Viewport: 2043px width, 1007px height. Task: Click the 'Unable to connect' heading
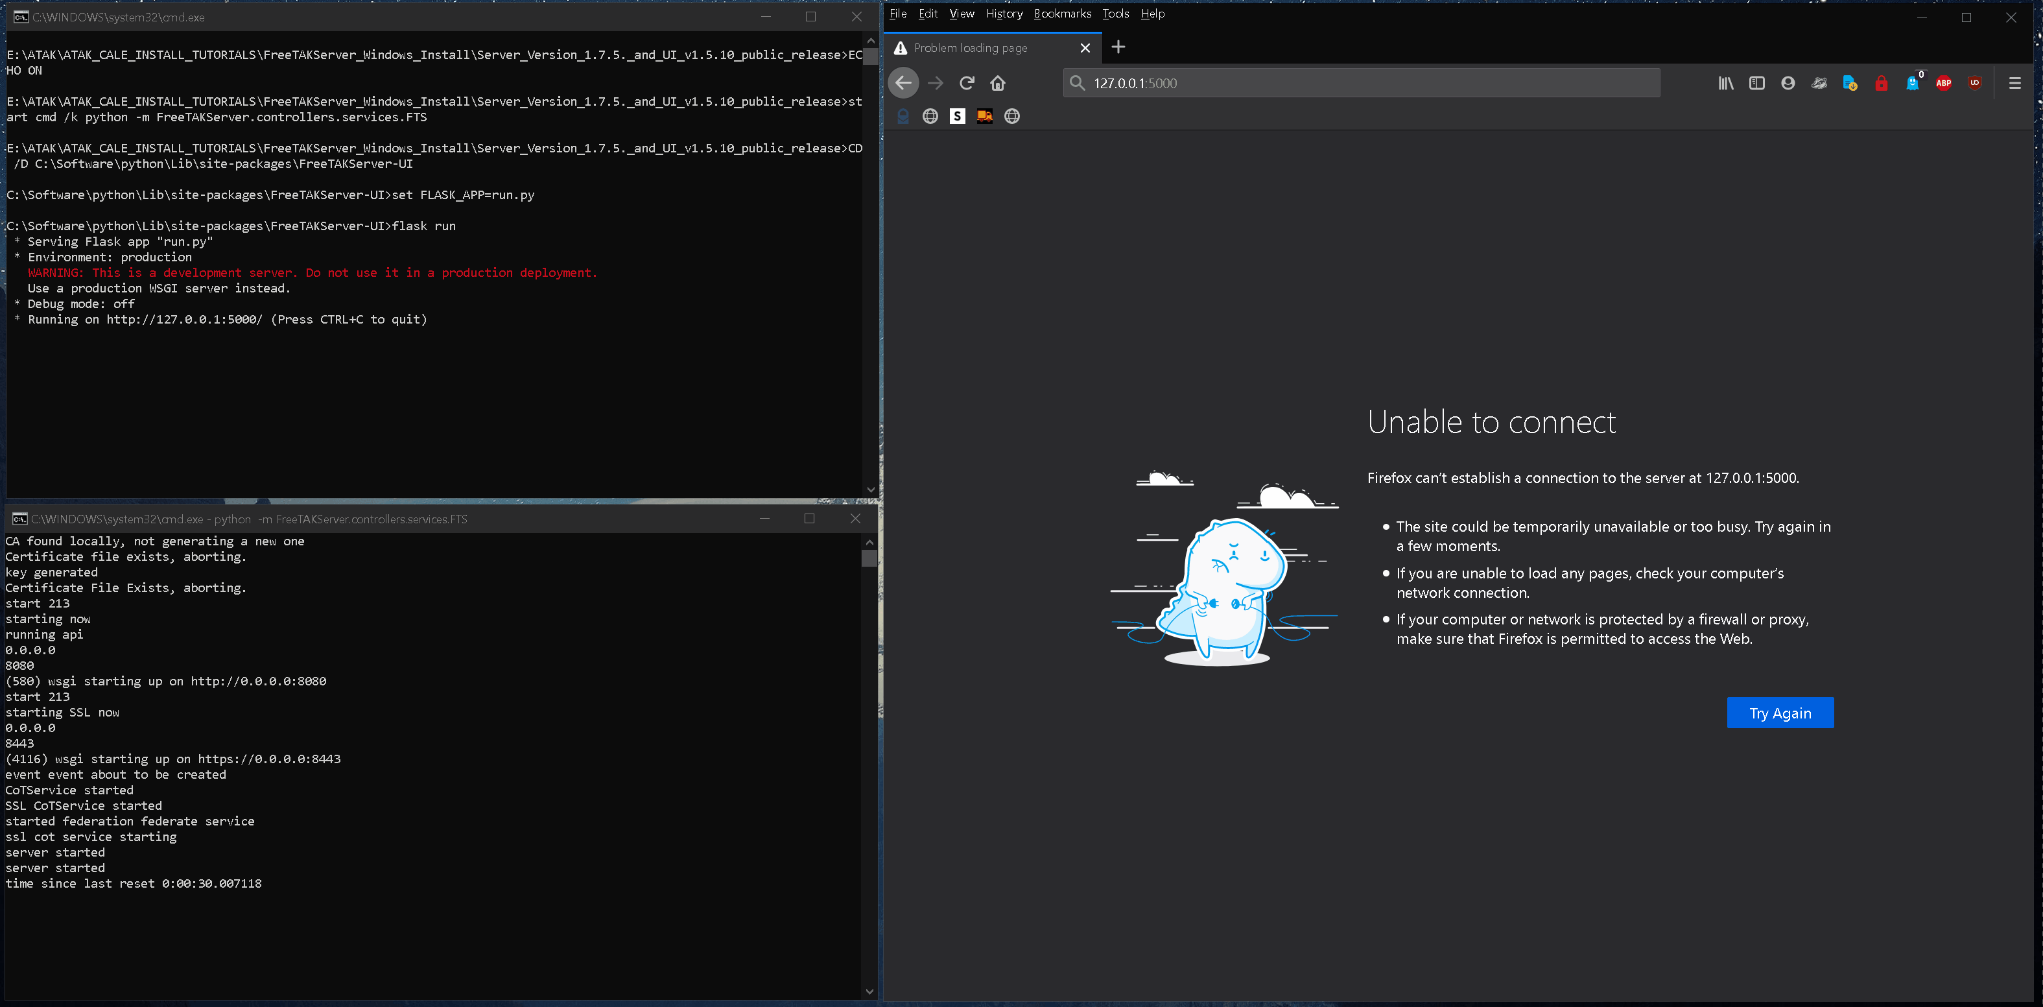(x=1491, y=422)
